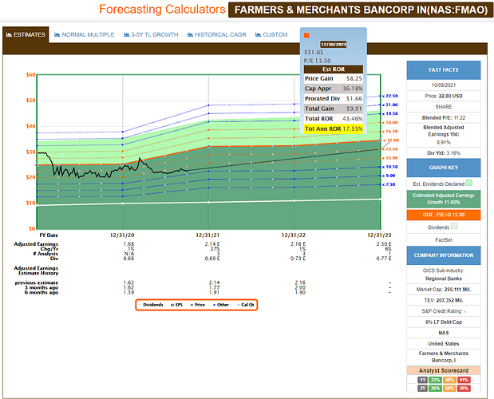Select the x 21.00 multiple label

[x=390, y=105]
